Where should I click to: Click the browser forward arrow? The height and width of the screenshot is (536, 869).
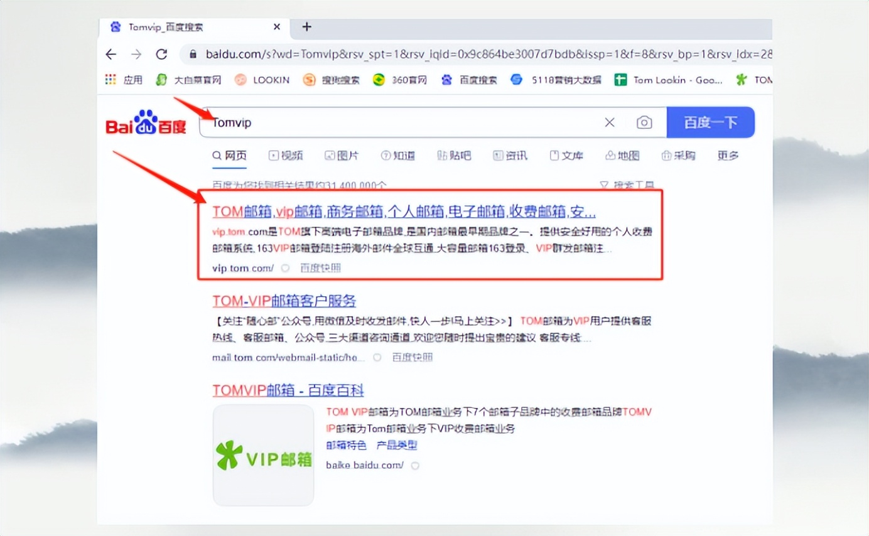tap(136, 55)
